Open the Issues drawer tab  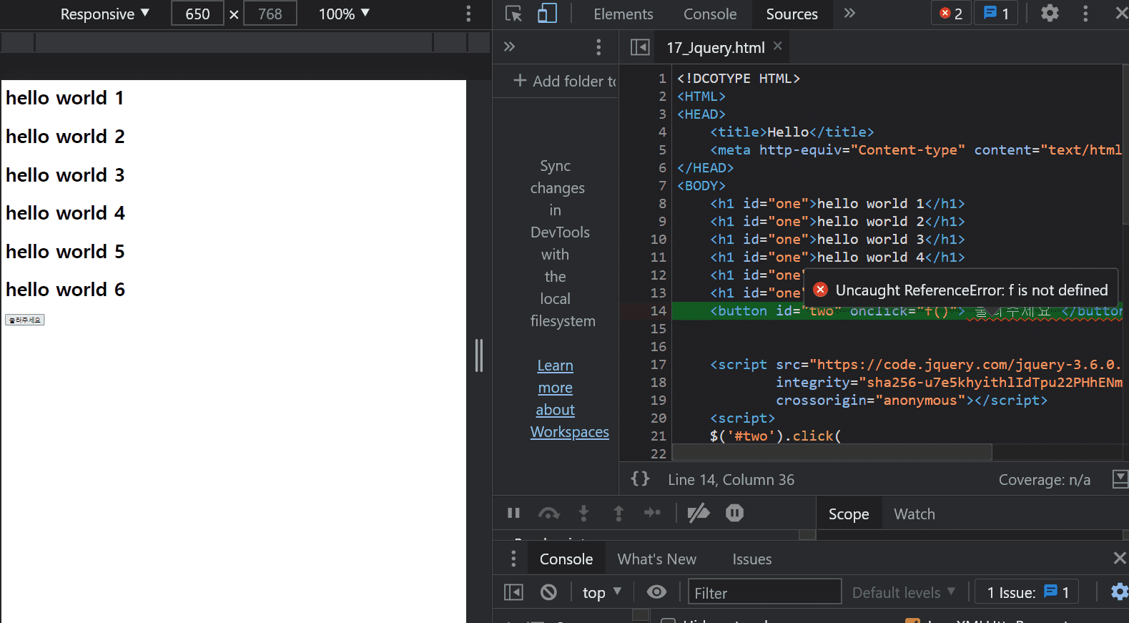click(752, 559)
